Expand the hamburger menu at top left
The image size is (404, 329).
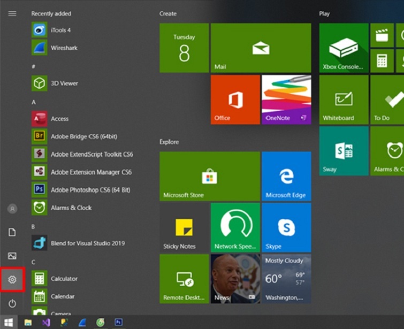pyautogui.click(x=12, y=13)
